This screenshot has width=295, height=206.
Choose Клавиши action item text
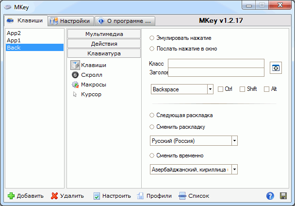pos(94,65)
